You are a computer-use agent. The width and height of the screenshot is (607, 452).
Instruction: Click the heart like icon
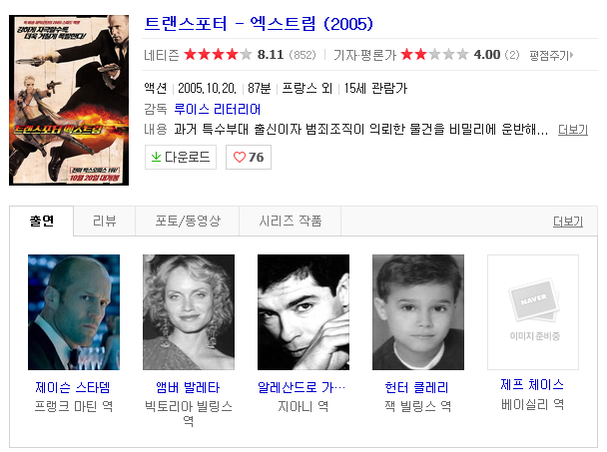(x=240, y=157)
